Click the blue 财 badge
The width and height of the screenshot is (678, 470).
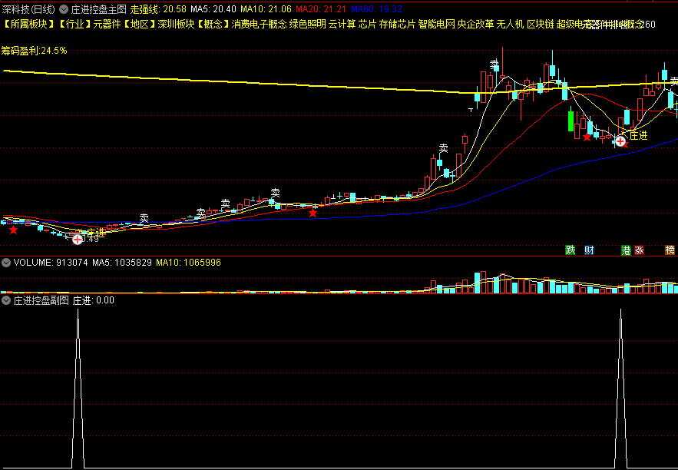click(x=589, y=250)
